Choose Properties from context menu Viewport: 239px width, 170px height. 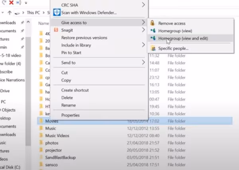(x=70, y=115)
